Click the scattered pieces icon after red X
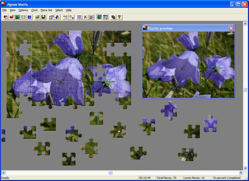This screenshot has width=249, height=181. pyautogui.click(x=91, y=17)
